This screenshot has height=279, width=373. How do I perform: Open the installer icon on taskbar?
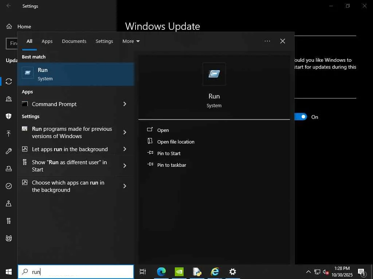coord(197,272)
